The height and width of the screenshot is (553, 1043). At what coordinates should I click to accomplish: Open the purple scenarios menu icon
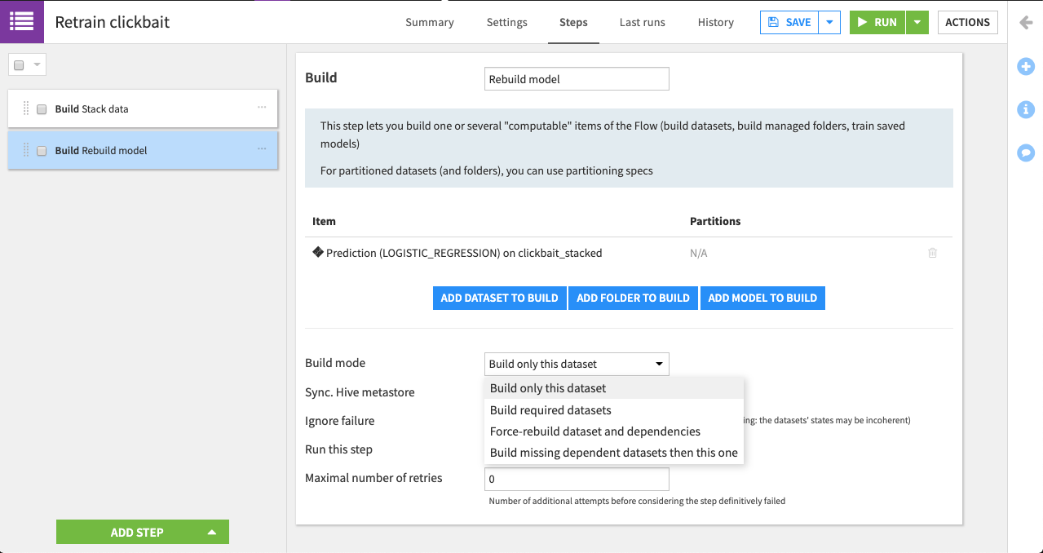click(22, 22)
